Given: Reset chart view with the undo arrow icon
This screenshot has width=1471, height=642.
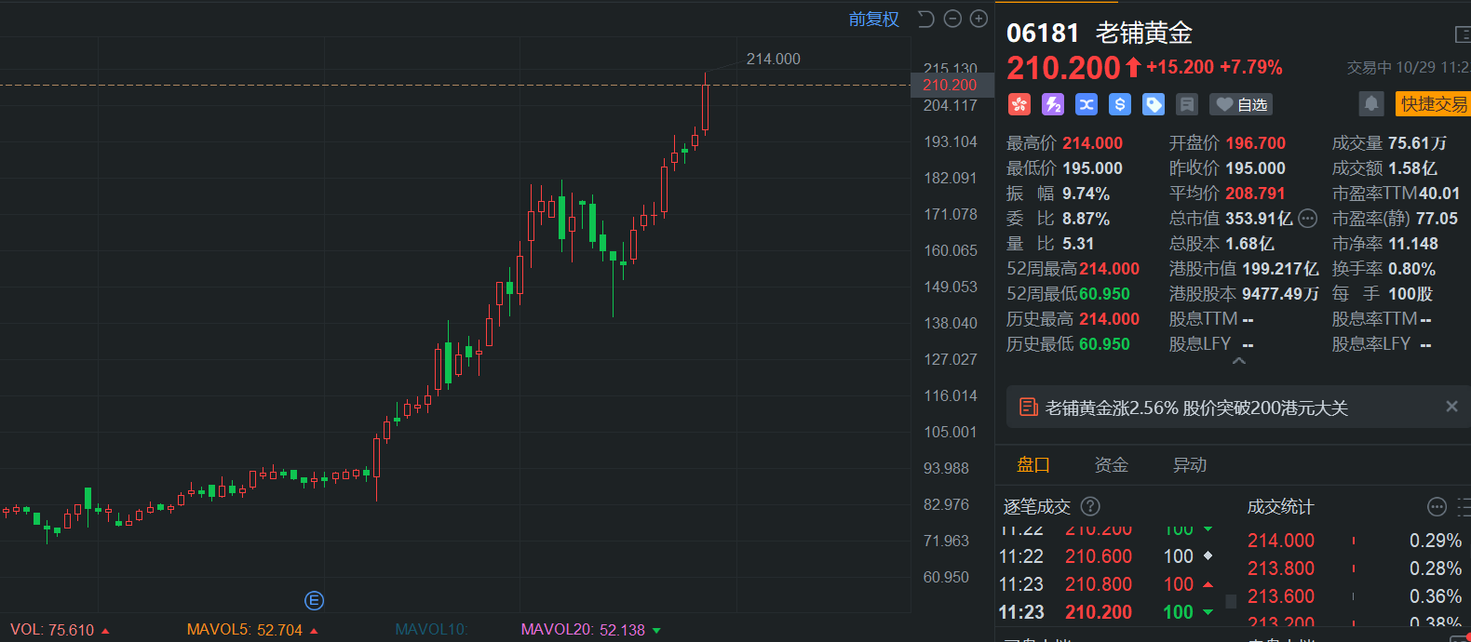Looking at the screenshot, I should click(x=925, y=19).
